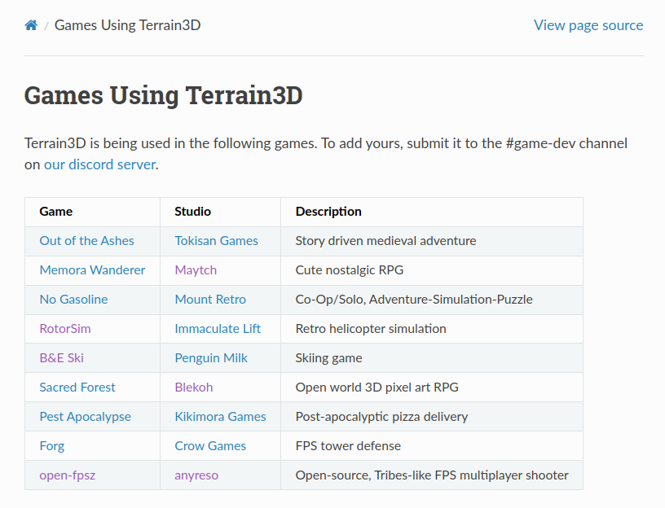Click the main 'Games Using Terrain3D' heading
The image size is (665, 508).
click(x=163, y=95)
